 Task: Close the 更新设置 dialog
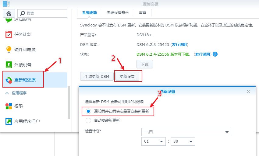point(248,92)
